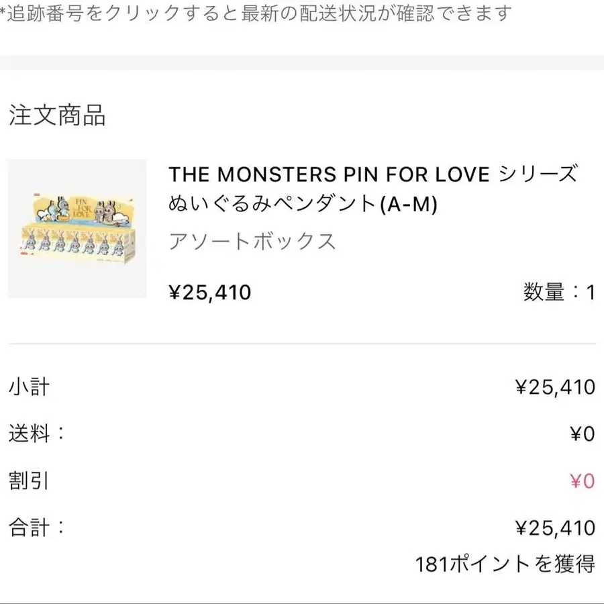Open the PIN FOR LOVE product thumbnail
The image size is (604, 604).
coord(77,228)
